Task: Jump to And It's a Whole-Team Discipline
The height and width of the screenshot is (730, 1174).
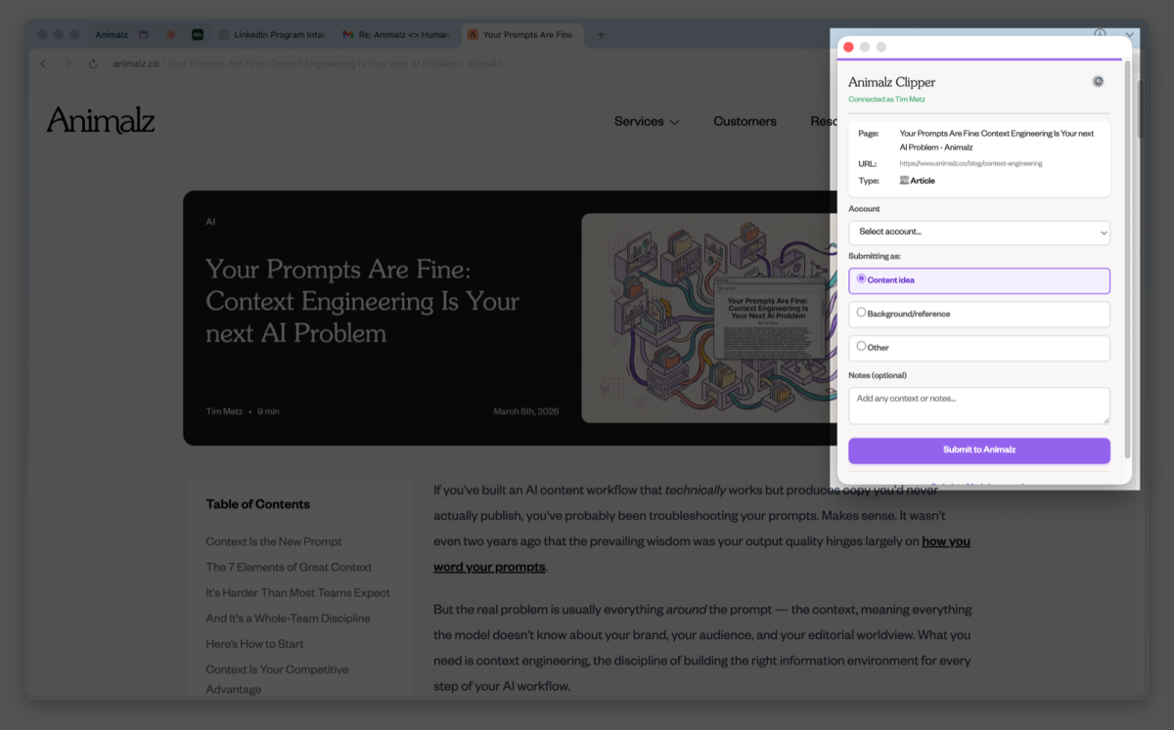Action: [x=288, y=618]
